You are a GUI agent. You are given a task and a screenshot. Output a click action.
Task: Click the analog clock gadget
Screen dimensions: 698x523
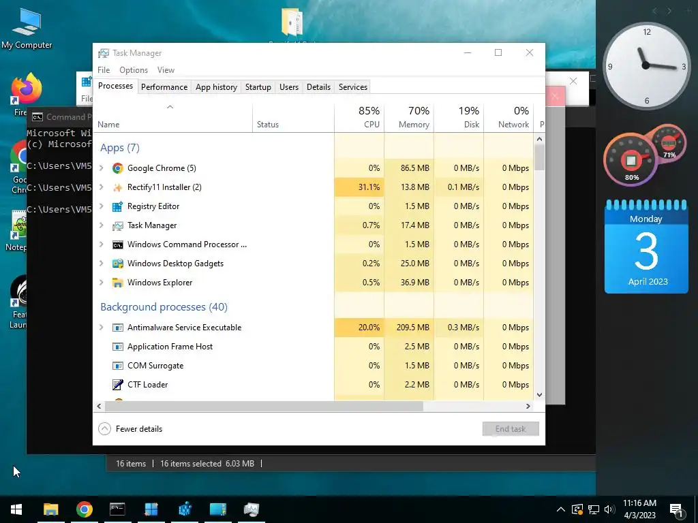[x=647, y=65]
